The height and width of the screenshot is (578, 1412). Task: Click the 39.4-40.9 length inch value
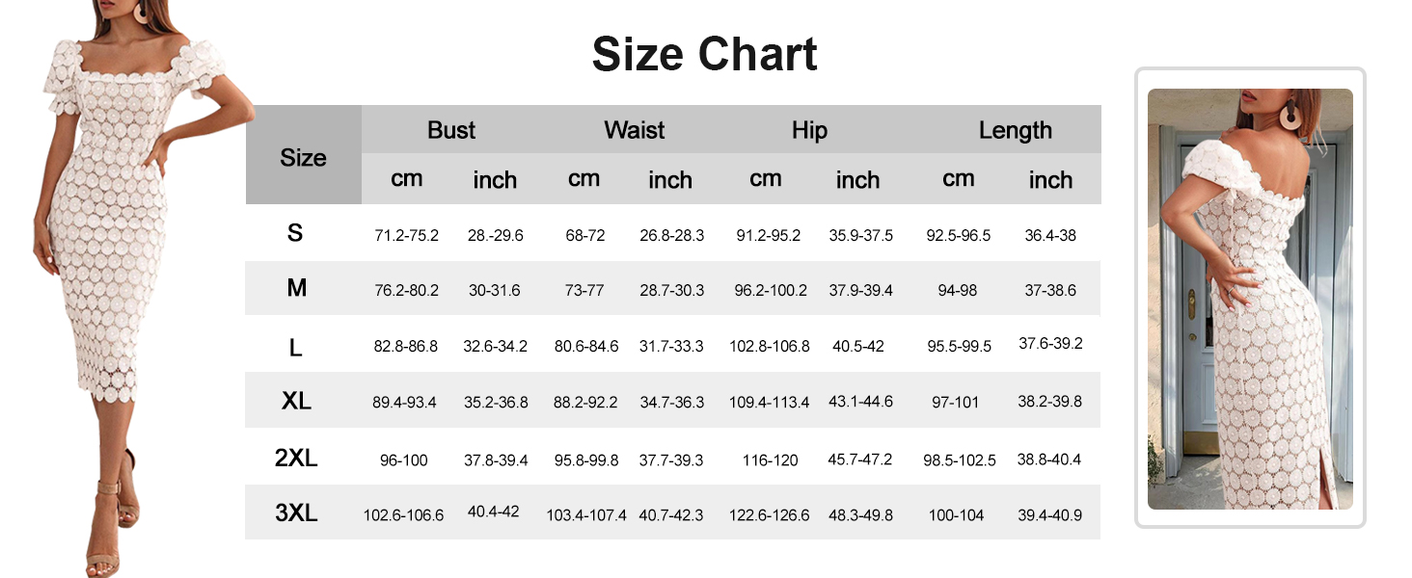1049,515
